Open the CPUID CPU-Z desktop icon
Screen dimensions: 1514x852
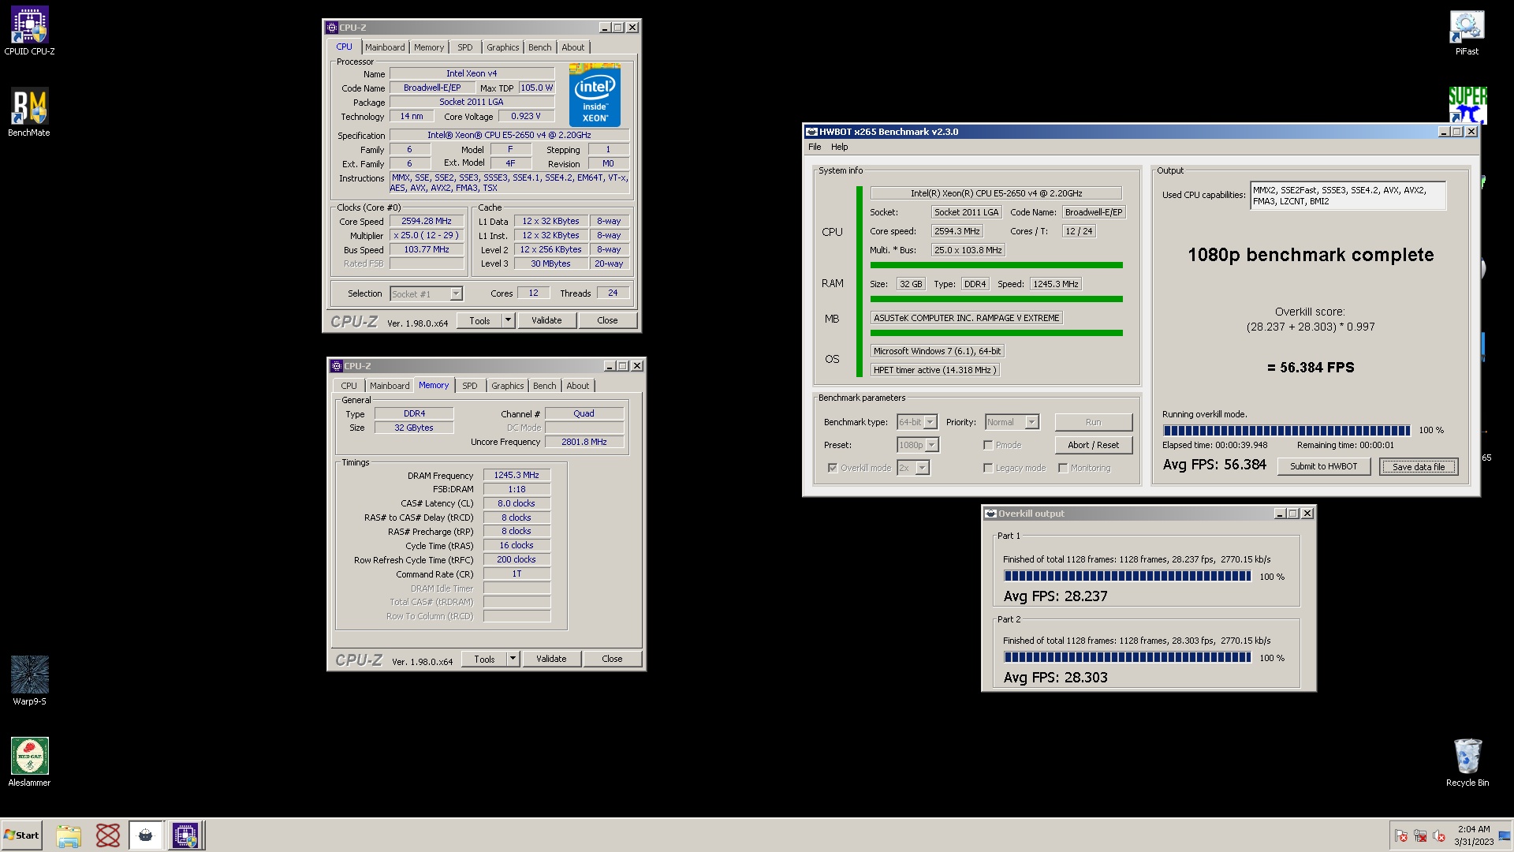coord(29,32)
